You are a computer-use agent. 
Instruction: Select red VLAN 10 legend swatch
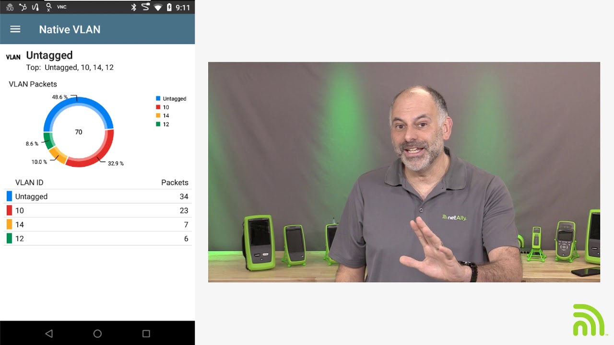158,107
